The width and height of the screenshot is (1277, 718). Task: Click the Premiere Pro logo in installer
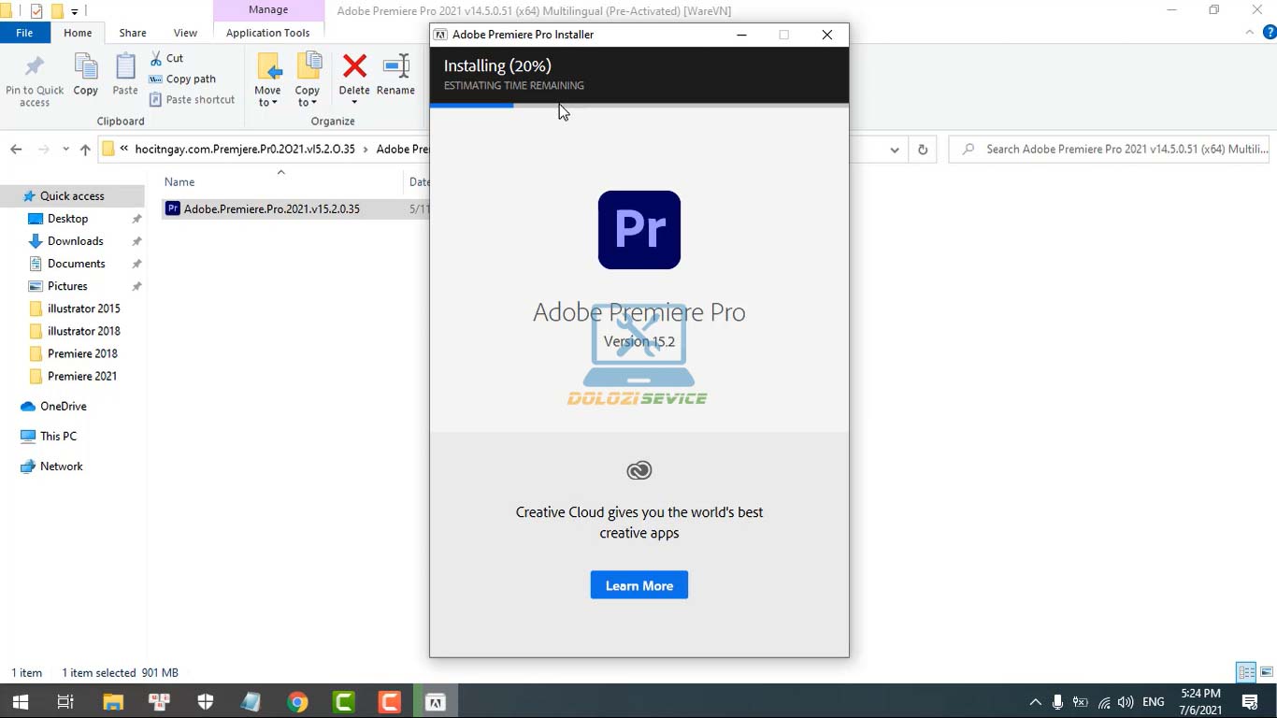click(639, 230)
